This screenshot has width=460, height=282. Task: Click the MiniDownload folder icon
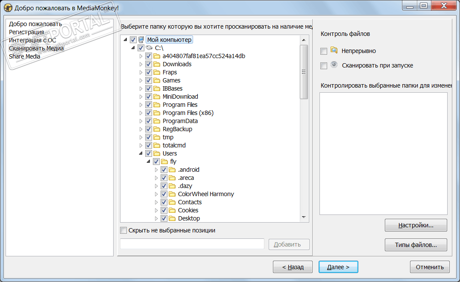point(157,97)
